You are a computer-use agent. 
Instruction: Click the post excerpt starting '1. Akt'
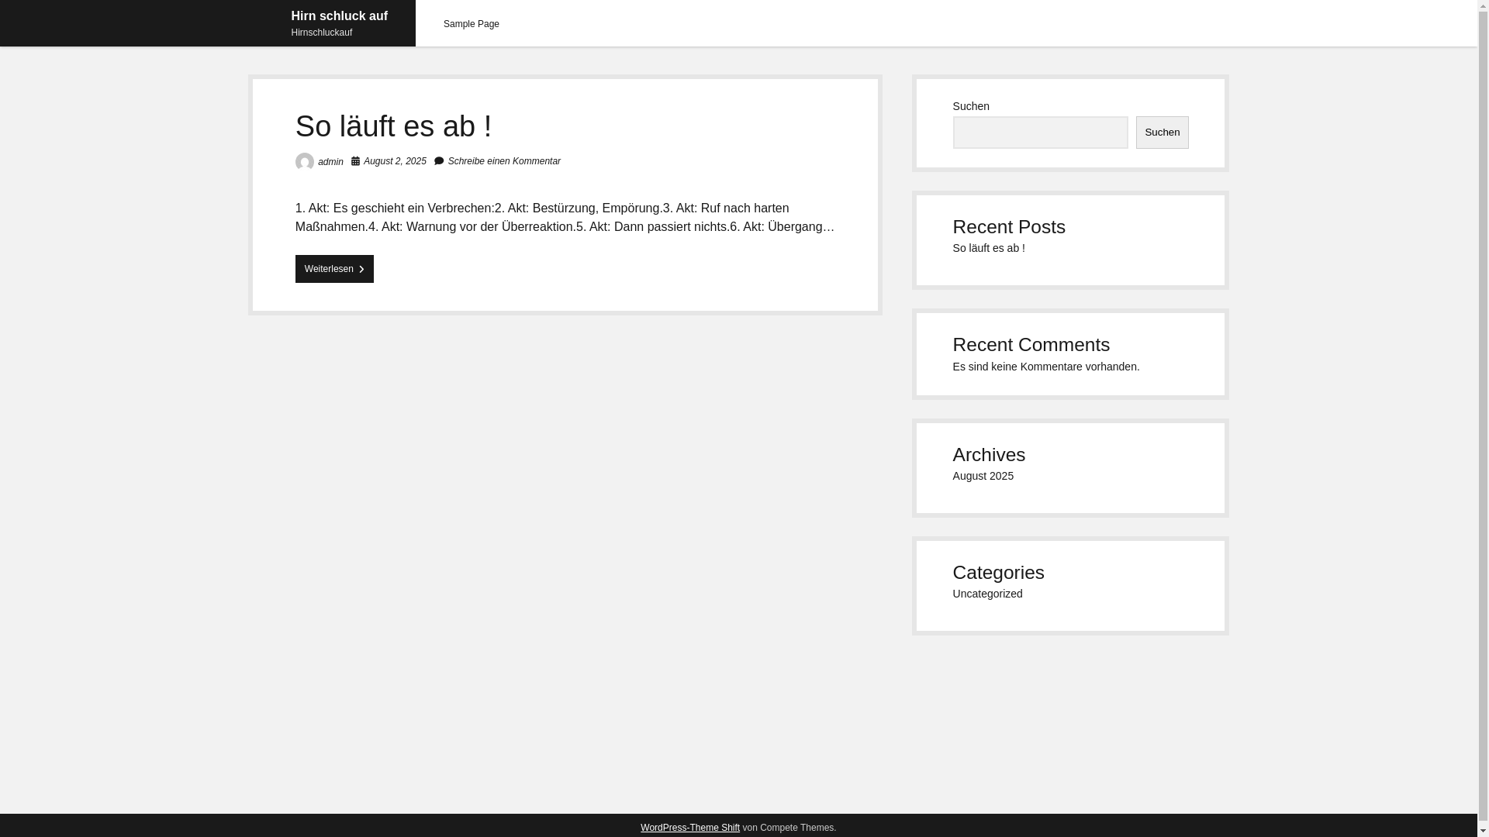565,217
